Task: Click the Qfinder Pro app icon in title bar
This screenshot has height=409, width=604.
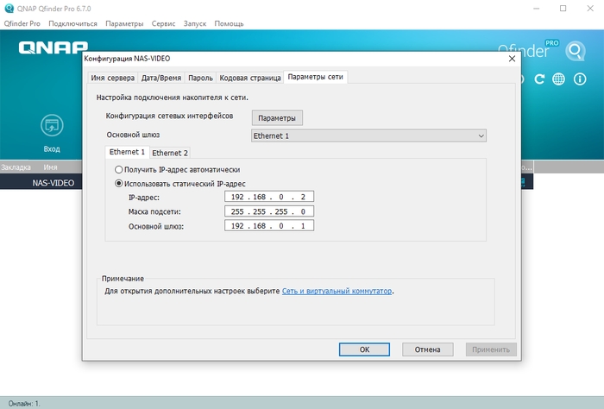Action: 9,8
